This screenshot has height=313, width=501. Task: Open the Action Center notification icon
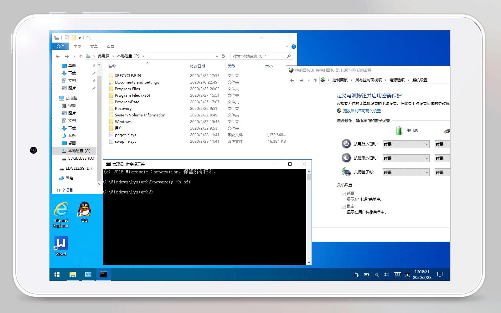tap(440, 275)
